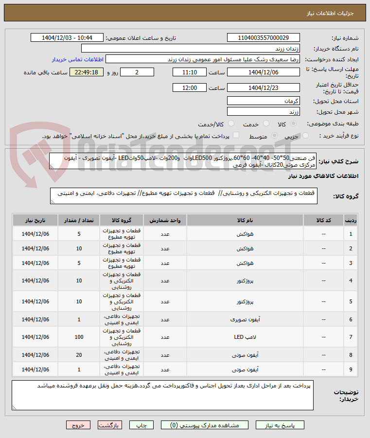This screenshot has height=438, width=370.
Task: Click the تاریخ نیاز column header
Action: coord(35,220)
